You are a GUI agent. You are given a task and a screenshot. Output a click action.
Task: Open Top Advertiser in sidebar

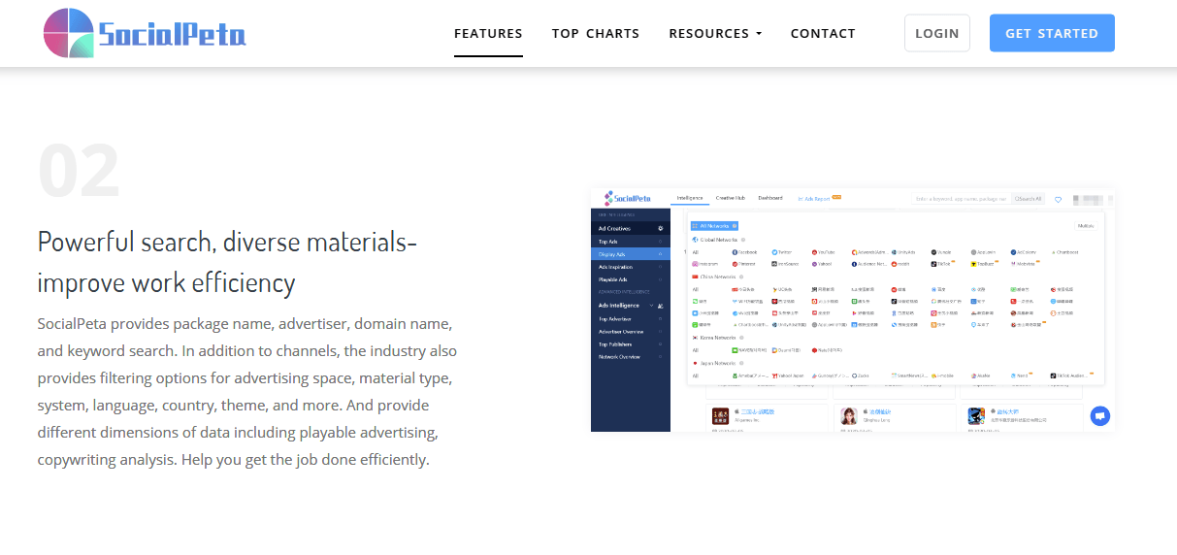coord(631,319)
